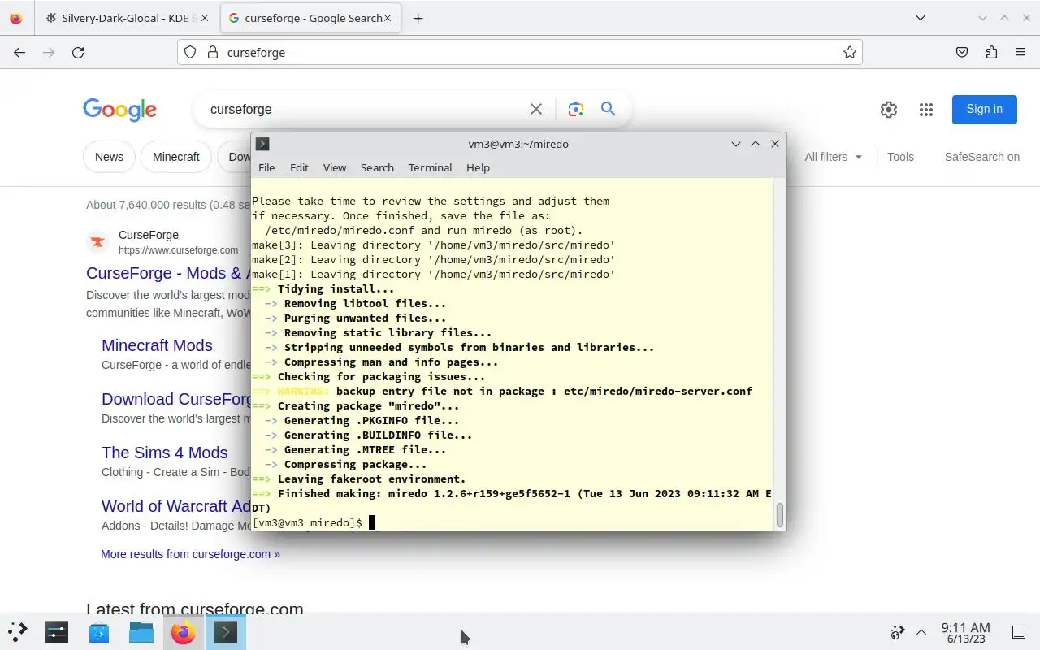Click SafeSearch on setting
This screenshot has width=1040, height=650.
[981, 157]
